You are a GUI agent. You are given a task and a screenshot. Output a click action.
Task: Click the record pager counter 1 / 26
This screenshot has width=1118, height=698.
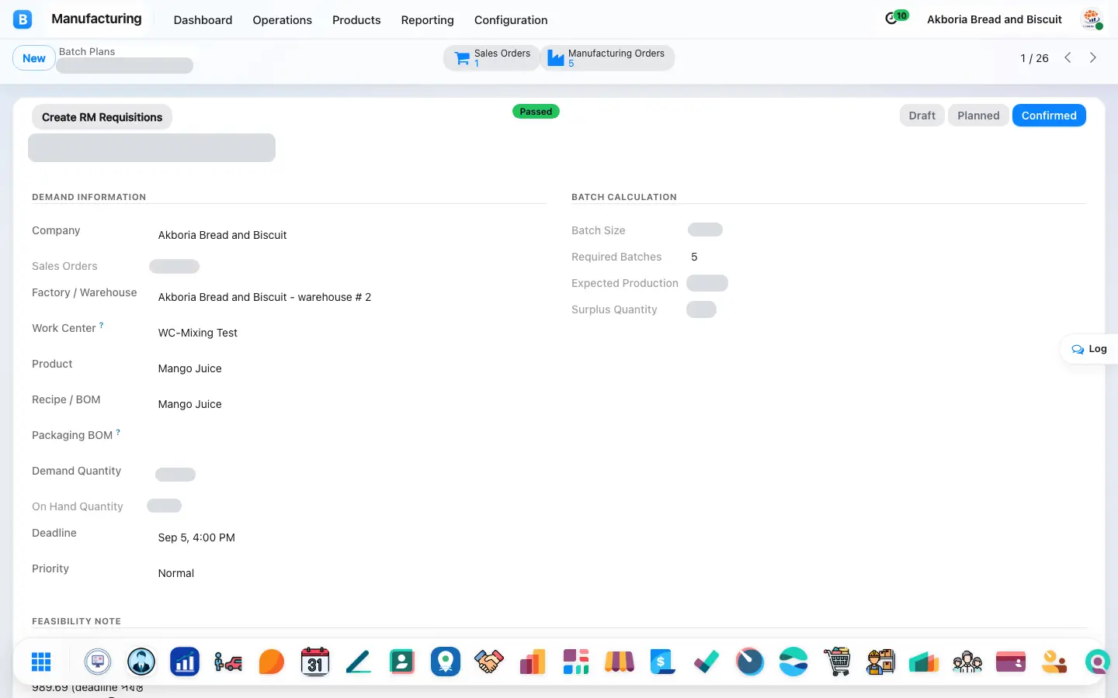(1034, 58)
